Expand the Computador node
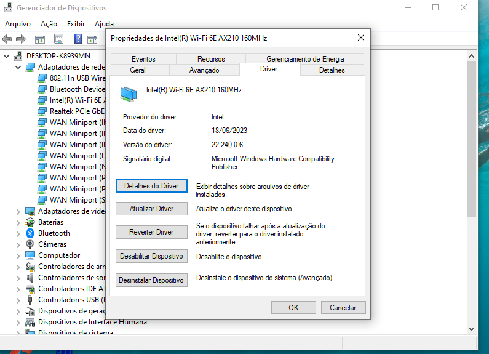The width and height of the screenshot is (489, 354). coord(18,256)
